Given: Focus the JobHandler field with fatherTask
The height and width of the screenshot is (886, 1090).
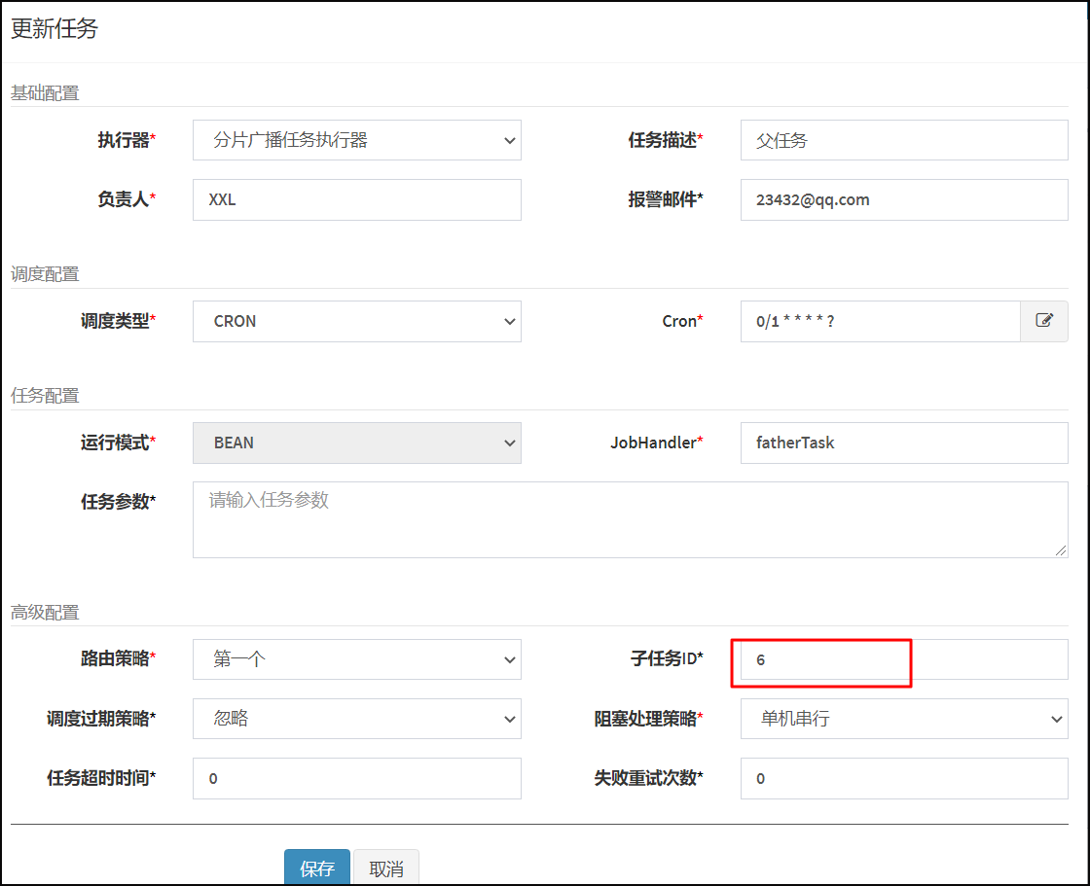Looking at the screenshot, I should pyautogui.click(x=904, y=443).
